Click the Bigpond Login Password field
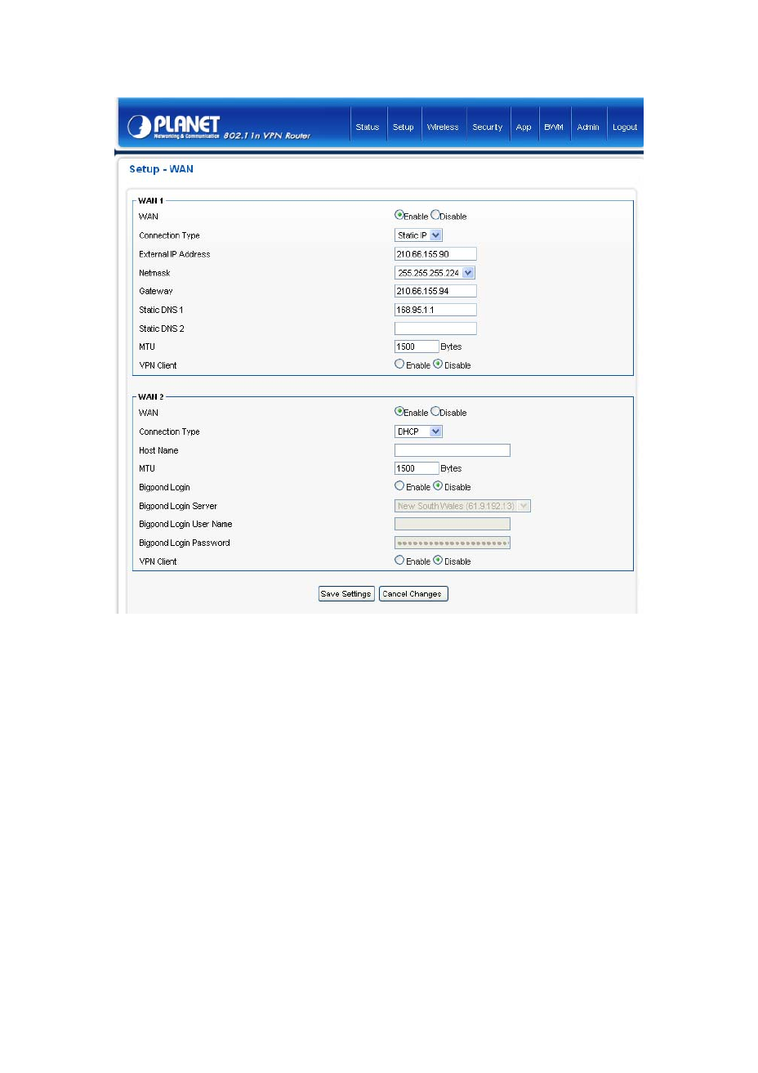758x1073 pixels. pyautogui.click(x=453, y=543)
